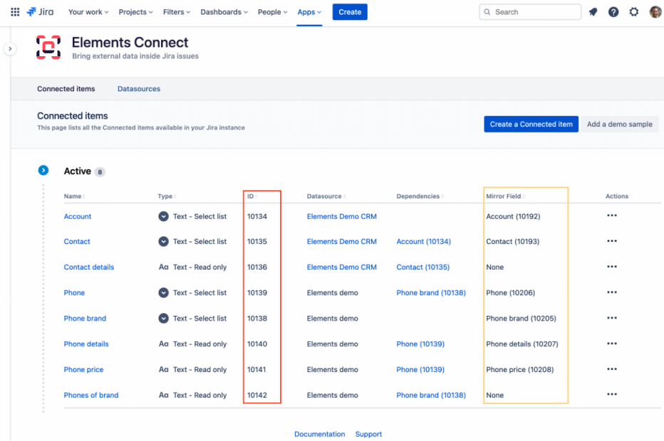The width and height of the screenshot is (664, 441).
Task: Click the Aa read-only icon beside Contact details
Action: point(162,267)
